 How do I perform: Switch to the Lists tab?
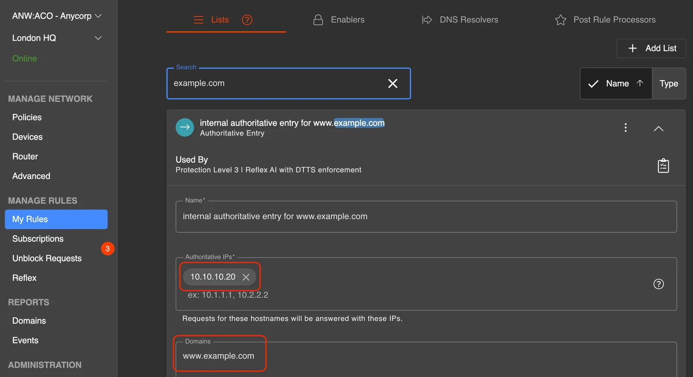[x=226, y=20]
